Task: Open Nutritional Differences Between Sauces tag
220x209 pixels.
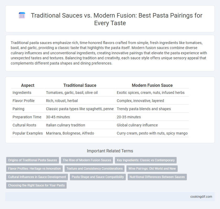Action: click(x=157, y=177)
